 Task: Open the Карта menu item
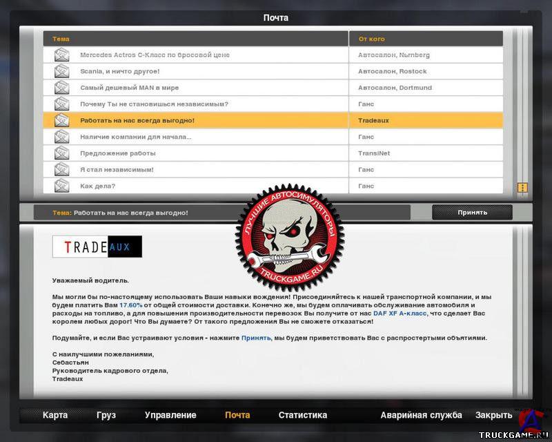pyautogui.click(x=55, y=415)
